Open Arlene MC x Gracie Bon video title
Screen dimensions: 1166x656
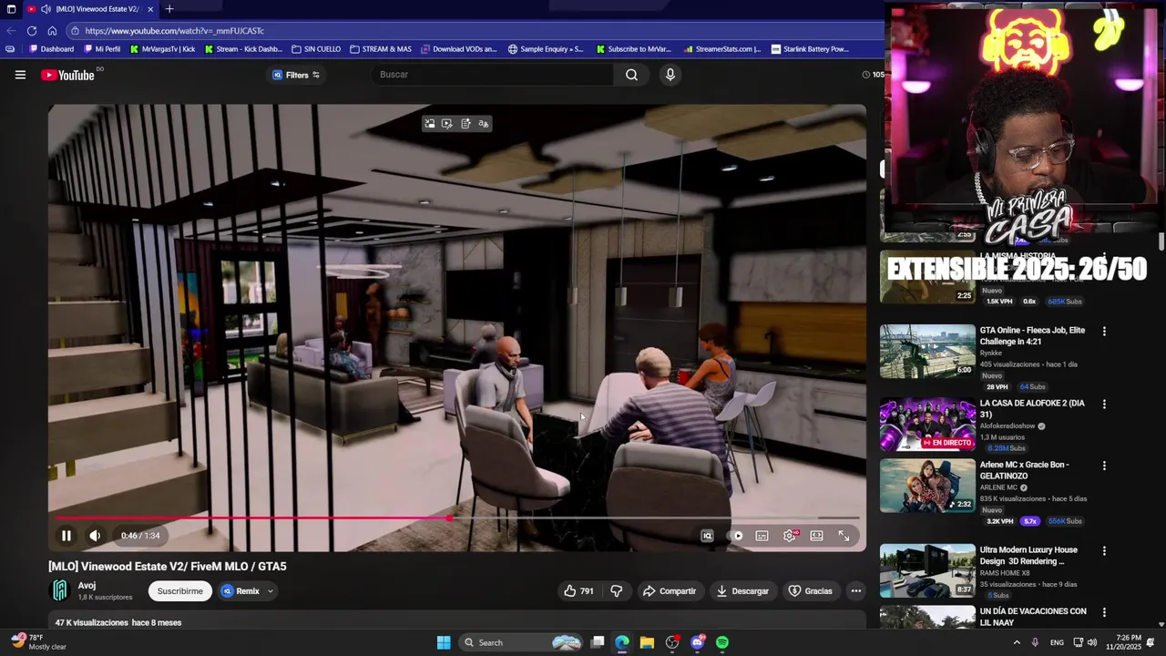(1024, 470)
